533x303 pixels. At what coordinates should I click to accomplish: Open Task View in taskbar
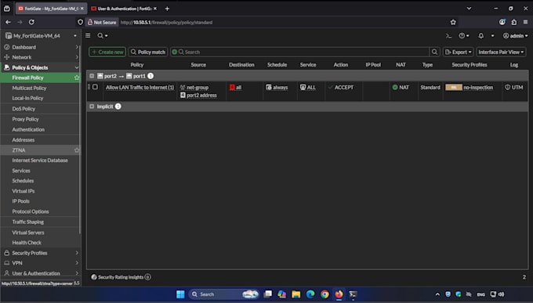tap(268, 294)
